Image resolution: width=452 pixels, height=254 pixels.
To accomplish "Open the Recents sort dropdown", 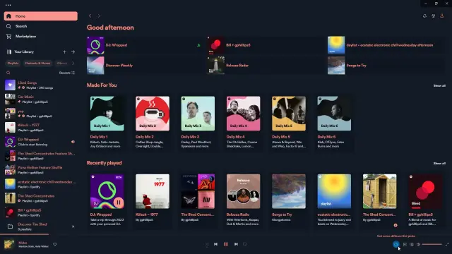I will coord(67,73).
